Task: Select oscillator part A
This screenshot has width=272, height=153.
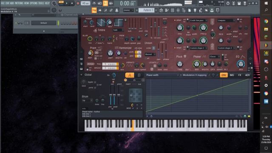Action: tap(130, 75)
